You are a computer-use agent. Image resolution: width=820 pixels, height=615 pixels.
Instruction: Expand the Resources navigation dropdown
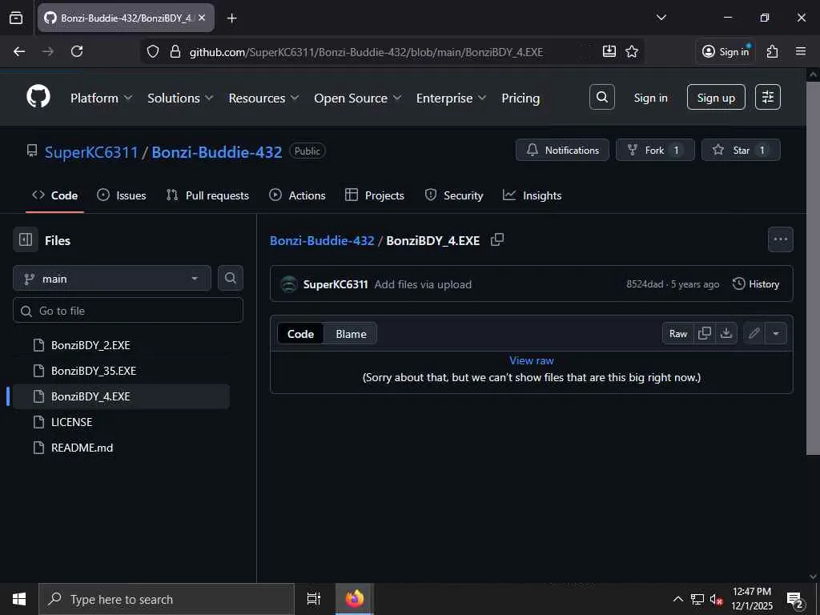point(263,98)
